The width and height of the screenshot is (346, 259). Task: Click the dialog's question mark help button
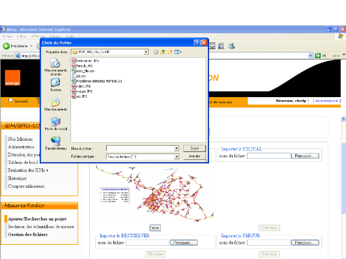click(197, 42)
